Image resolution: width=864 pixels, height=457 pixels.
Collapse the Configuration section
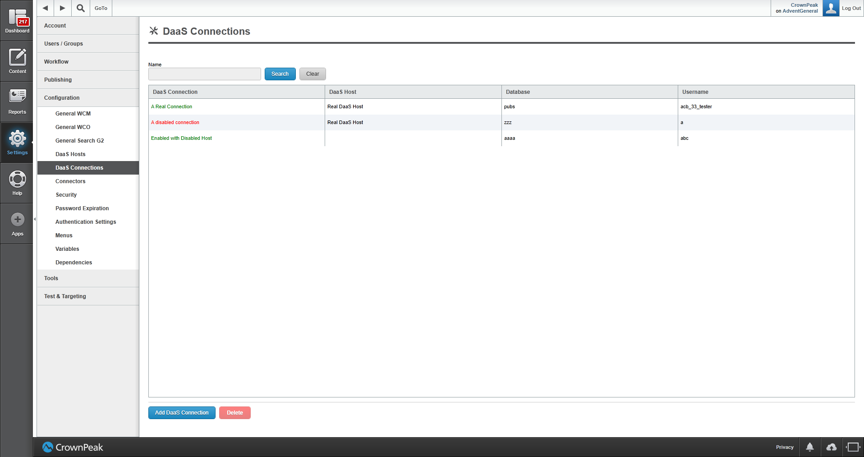click(88, 98)
